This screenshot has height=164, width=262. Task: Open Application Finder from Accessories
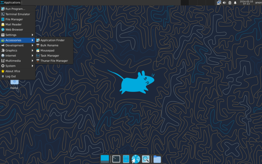(54, 40)
